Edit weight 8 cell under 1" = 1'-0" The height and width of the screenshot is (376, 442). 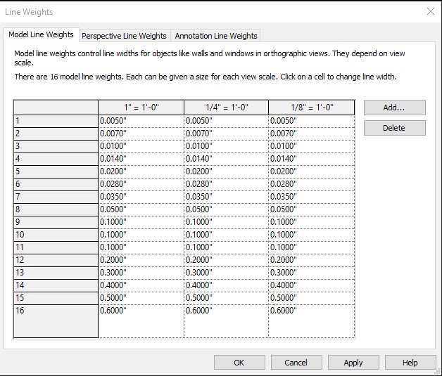coord(141,209)
